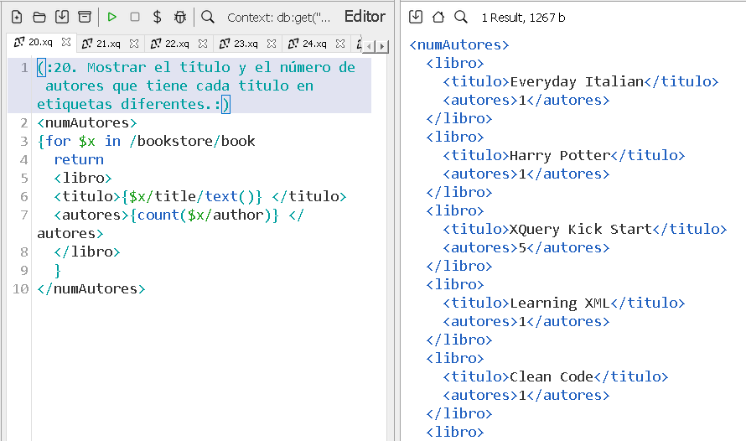
Task: Open external variables dollar icon
Action: click(x=157, y=17)
